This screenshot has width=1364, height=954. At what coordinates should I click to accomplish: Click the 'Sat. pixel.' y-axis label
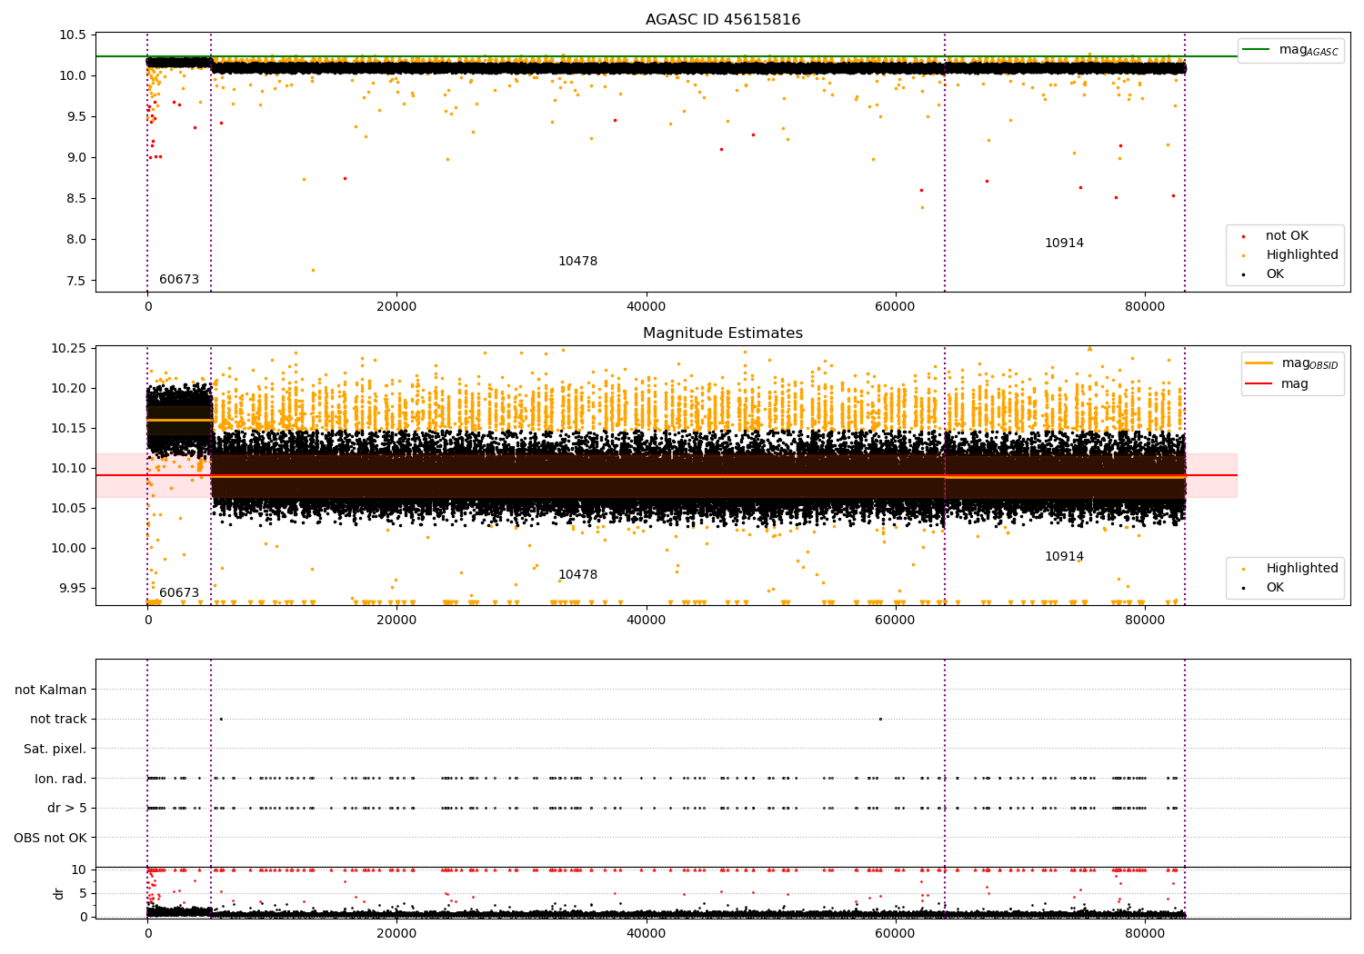(x=55, y=749)
